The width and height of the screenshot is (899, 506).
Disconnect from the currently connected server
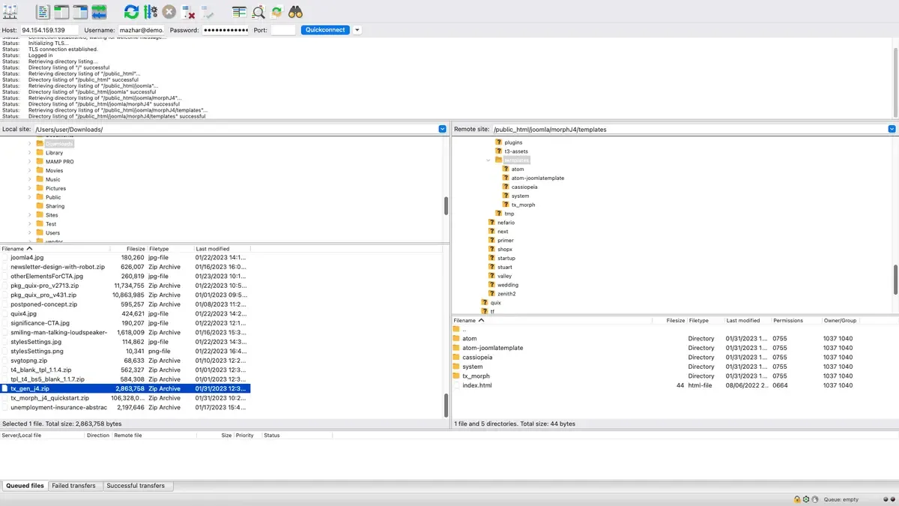point(189,12)
